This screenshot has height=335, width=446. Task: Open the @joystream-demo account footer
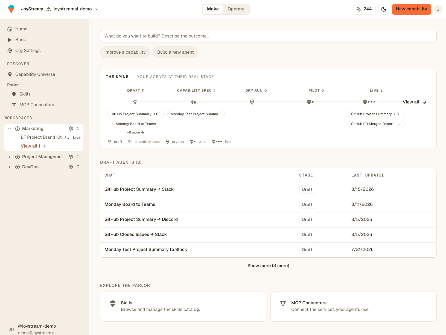(37, 330)
